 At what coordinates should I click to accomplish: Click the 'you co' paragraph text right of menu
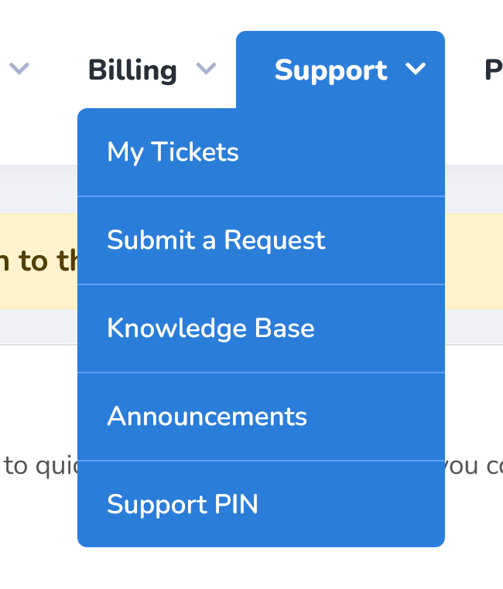point(474,467)
